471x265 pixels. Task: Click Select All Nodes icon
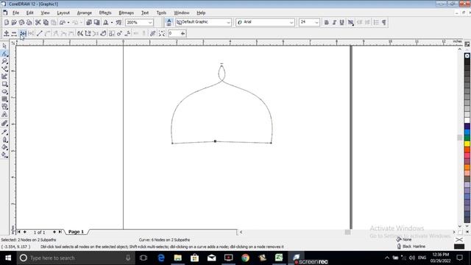162,33
